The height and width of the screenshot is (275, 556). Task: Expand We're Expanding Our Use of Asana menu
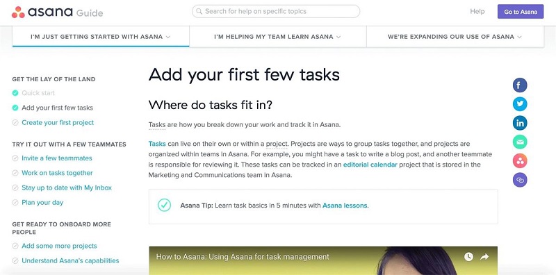(x=455, y=37)
